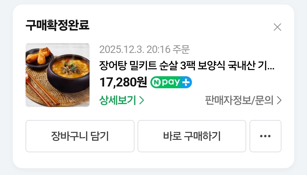Click the 17,280원 price text
Screen dimensions: 307x175
123,82
